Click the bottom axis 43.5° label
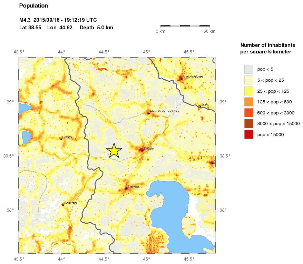Image resolution: width=303 pixels, height=264 pixels. (19, 259)
